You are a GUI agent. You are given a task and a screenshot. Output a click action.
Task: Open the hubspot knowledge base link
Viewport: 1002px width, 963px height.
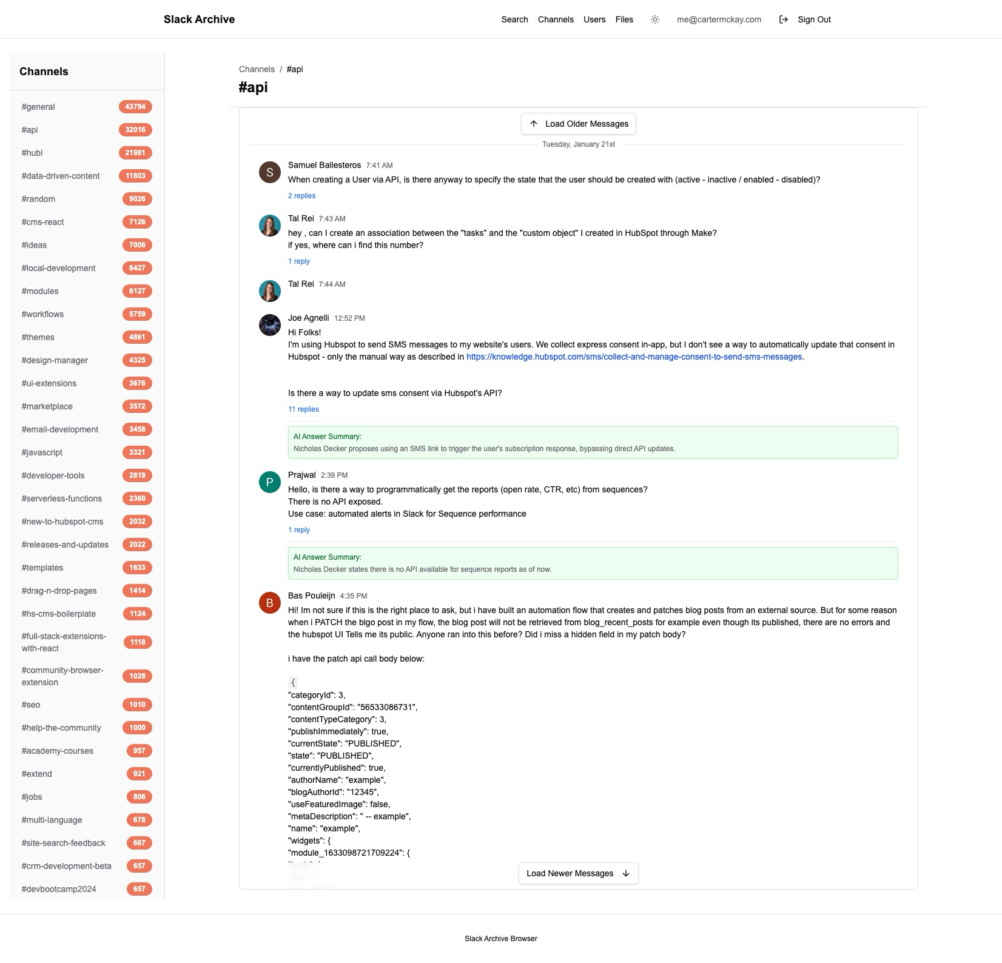(634, 357)
